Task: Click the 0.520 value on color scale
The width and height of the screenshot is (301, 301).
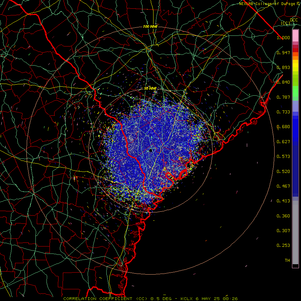Action: pos(283,172)
